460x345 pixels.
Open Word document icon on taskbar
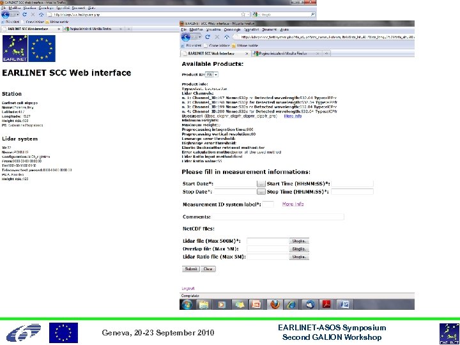(345, 305)
